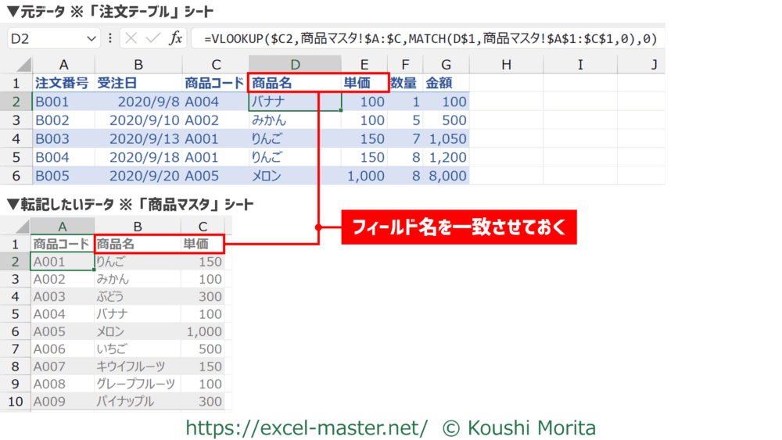Viewport: 782px width, 440px height.
Task: Select the 注文番号 header cell
Action: 61,83
